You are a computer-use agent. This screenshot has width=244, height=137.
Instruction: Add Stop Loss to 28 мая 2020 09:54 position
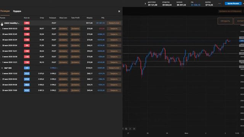pyautogui.click(x=63, y=45)
